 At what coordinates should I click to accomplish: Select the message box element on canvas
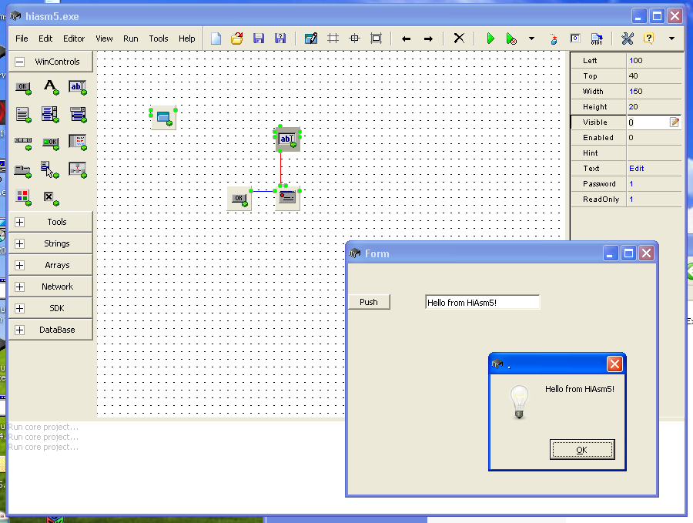287,198
